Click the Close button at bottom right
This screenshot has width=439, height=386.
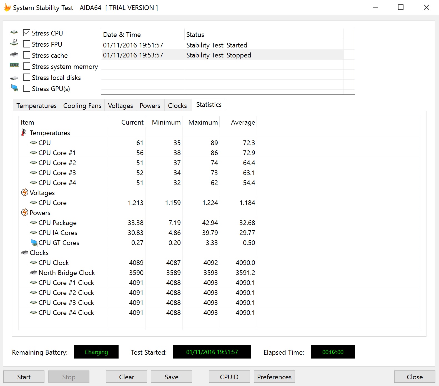click(415, 377)
